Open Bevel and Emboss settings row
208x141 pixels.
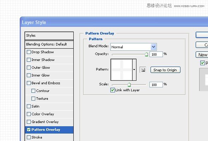49,83
